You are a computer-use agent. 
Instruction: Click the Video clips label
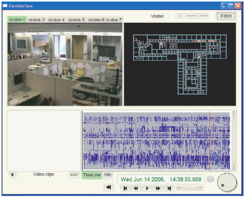[44, 174]
